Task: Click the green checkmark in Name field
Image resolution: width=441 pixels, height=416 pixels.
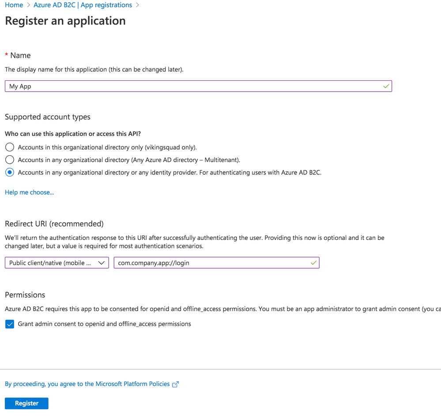Action: coord(386,86)
